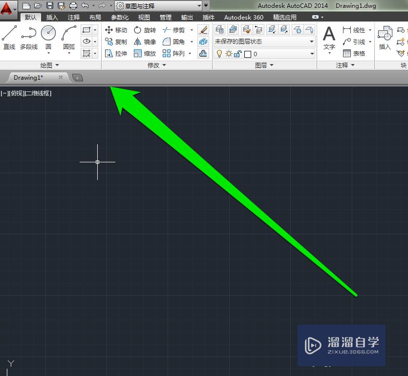
Task: Toggle layer visibility with the lightbulb icon
Action: [x=219, y=54]
